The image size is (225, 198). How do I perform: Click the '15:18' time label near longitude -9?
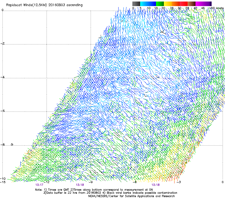(80, 185)
